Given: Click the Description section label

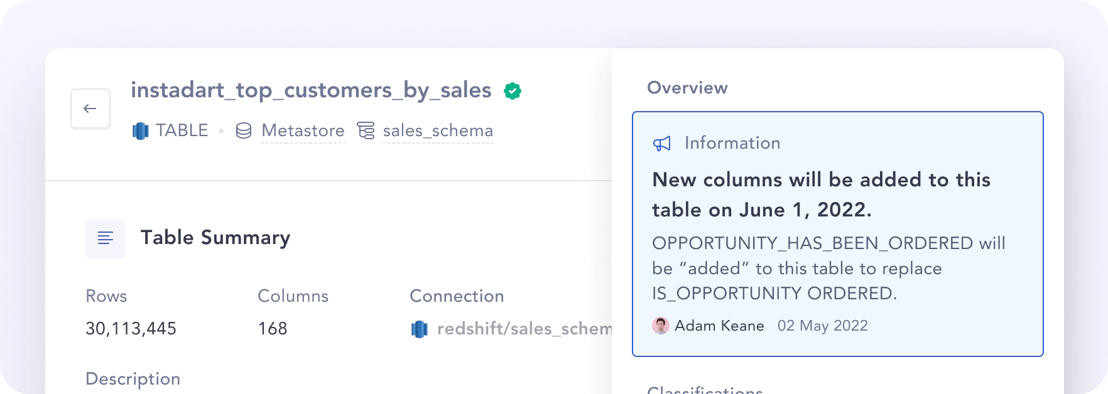Looking at the screenshot, I should pyautogui.click(x=133, y=379).
